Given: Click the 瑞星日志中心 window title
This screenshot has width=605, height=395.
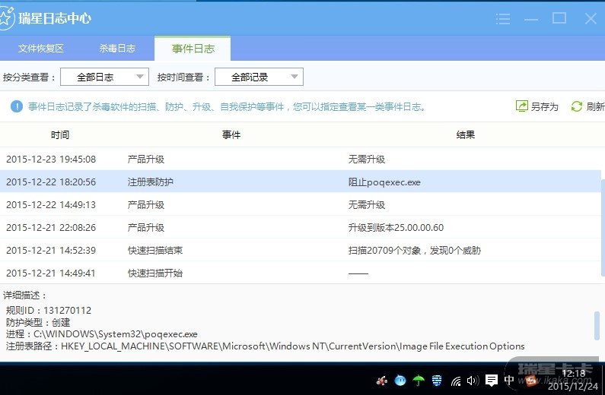Looking at the screenshot, I should click(x=55, y=18).
